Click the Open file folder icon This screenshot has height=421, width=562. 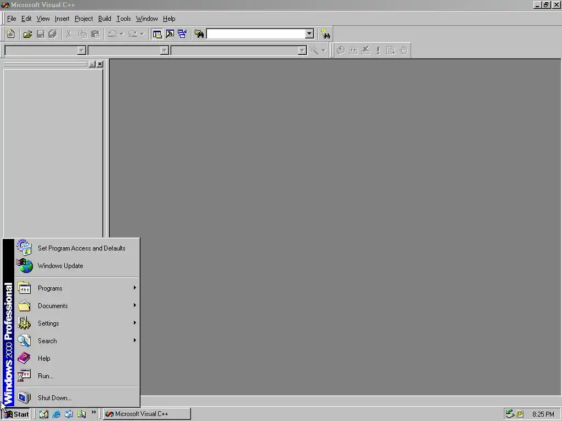pyautogui.click(x=27, y=34)
